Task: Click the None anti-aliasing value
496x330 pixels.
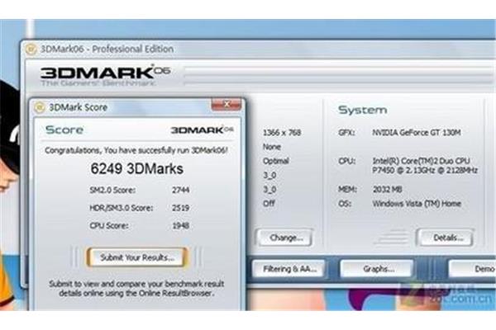Action: point(272,147)
